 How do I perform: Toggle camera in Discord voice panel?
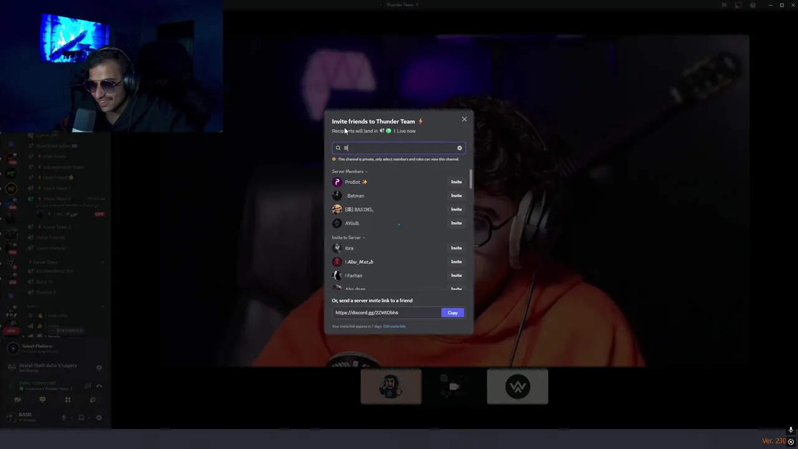point(17,400)
